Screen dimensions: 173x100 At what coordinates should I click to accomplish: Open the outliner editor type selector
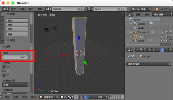pos(130,14)
